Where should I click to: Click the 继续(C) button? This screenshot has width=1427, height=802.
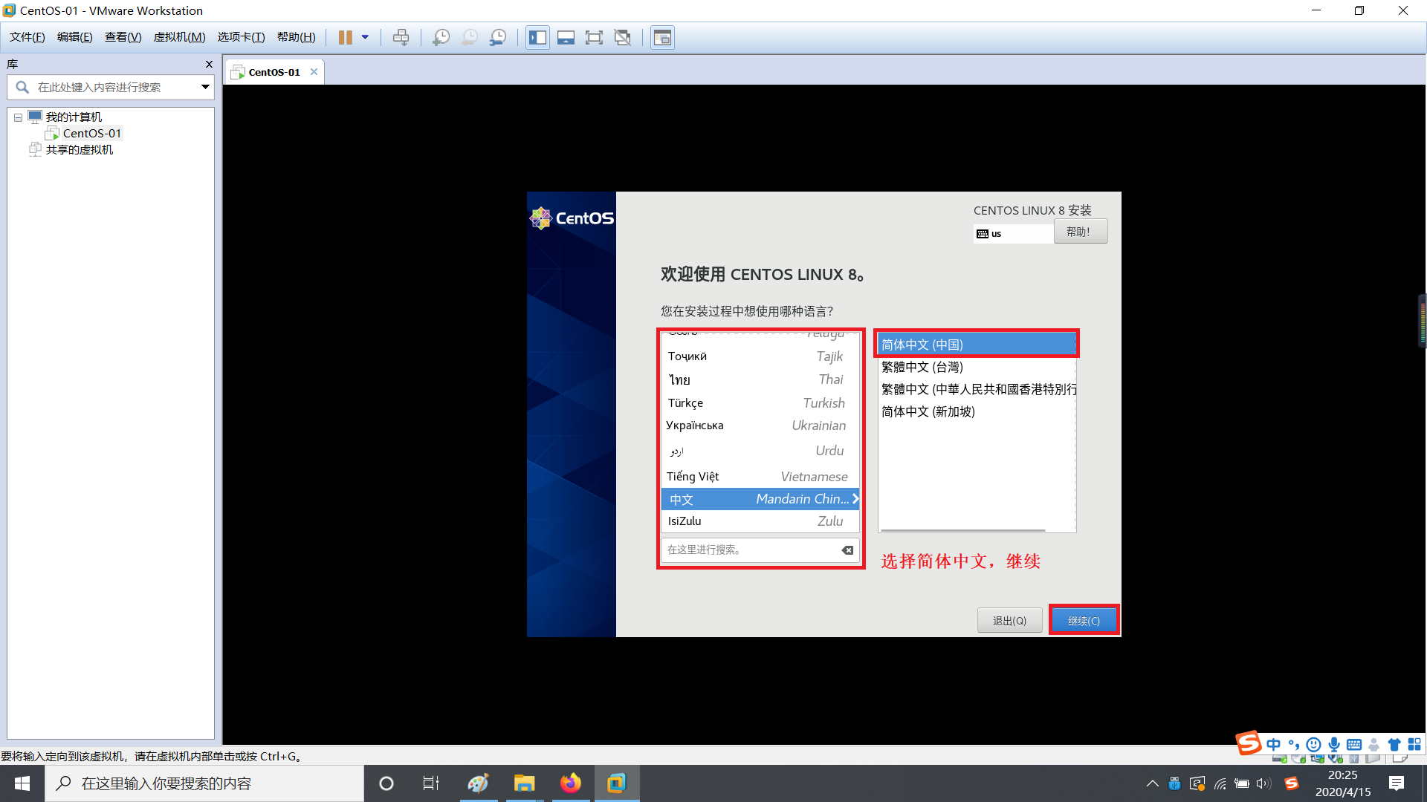pos(1084,621)
